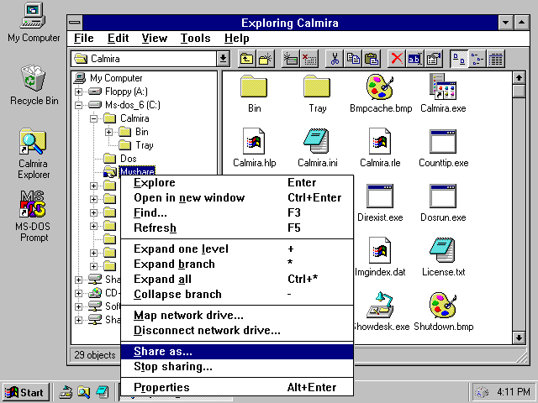Collapse the Calmira folder tree node
Screen dimensions: 538x403
[x=93, y=118]
